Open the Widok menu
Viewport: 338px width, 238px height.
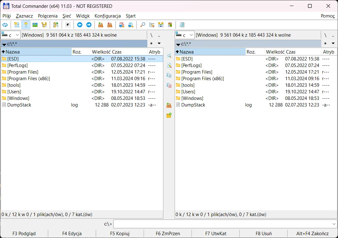[x=83, y=16]
